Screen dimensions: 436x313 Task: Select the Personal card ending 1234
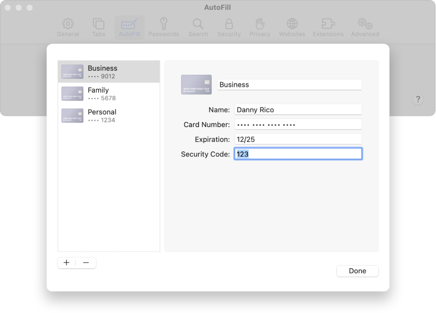(x=109, y=115)
